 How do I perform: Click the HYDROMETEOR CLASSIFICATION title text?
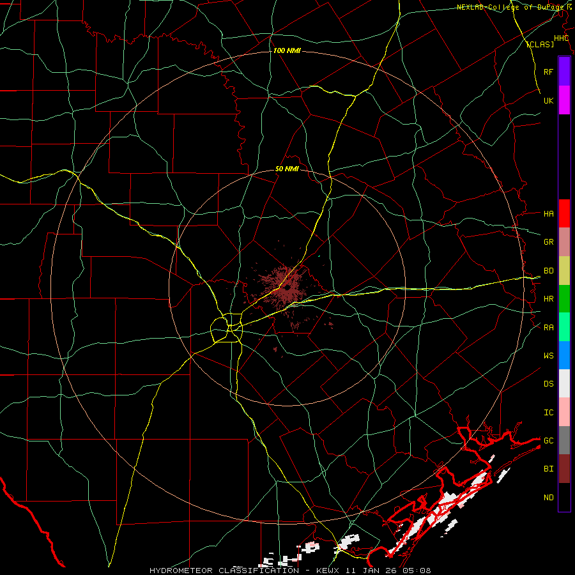(x=224, y=571)
